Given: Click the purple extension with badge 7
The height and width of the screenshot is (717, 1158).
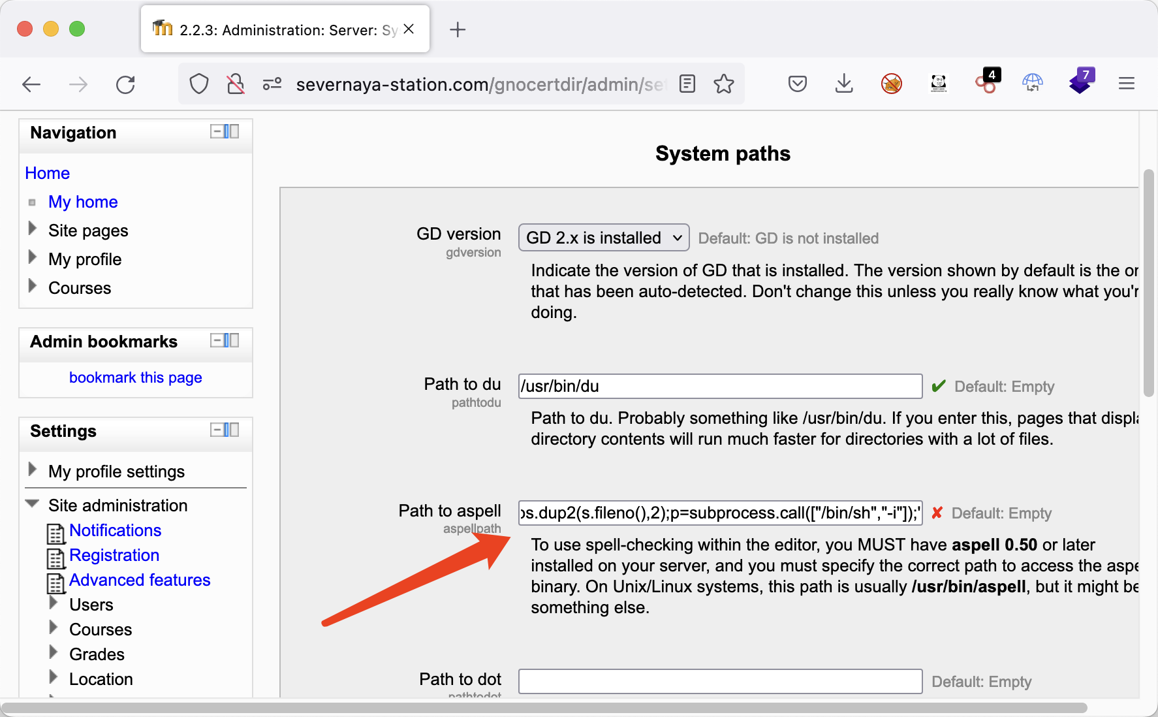Looking at the screenshot, I should point(1080,83).
